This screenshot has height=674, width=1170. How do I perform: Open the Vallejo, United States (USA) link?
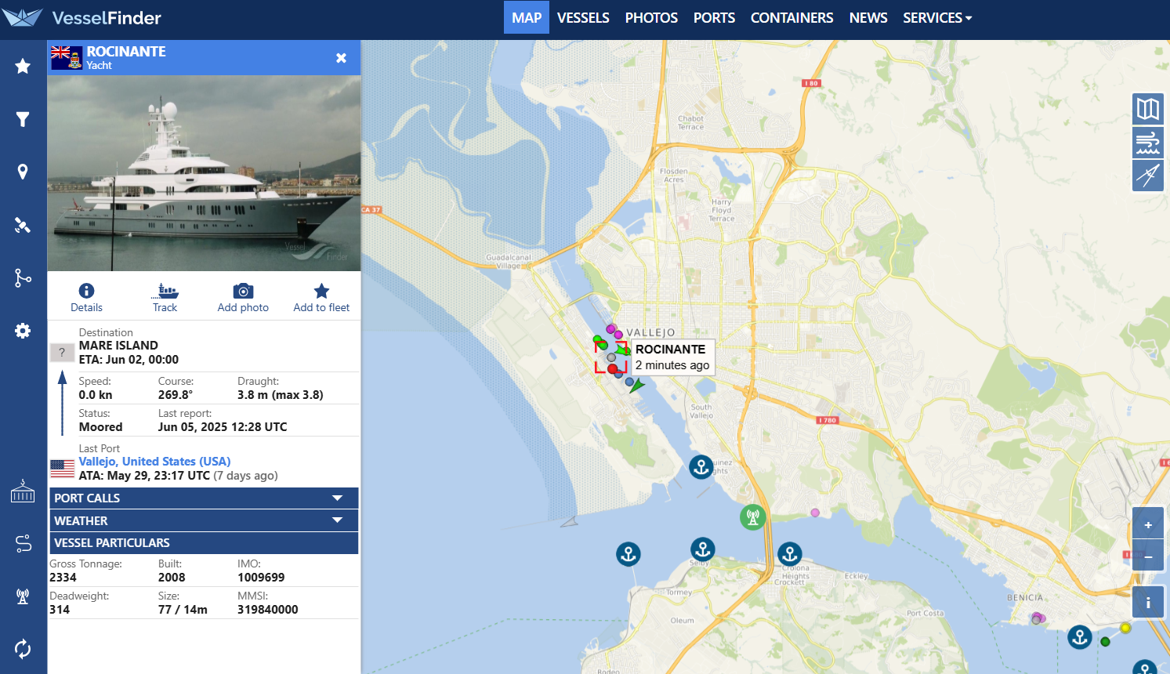[x=154, y=462]
